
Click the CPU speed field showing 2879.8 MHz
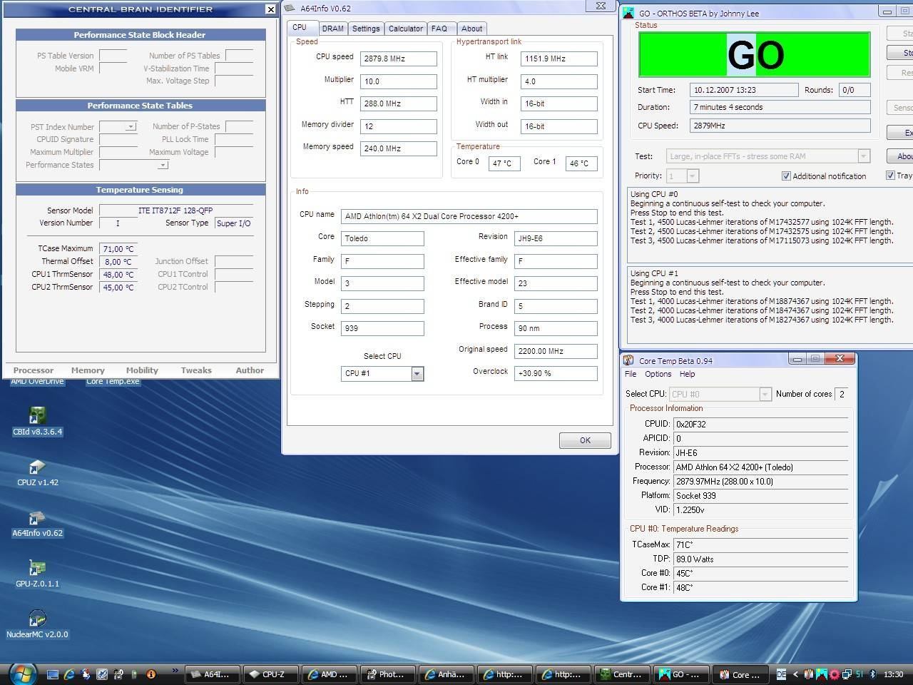398,59
